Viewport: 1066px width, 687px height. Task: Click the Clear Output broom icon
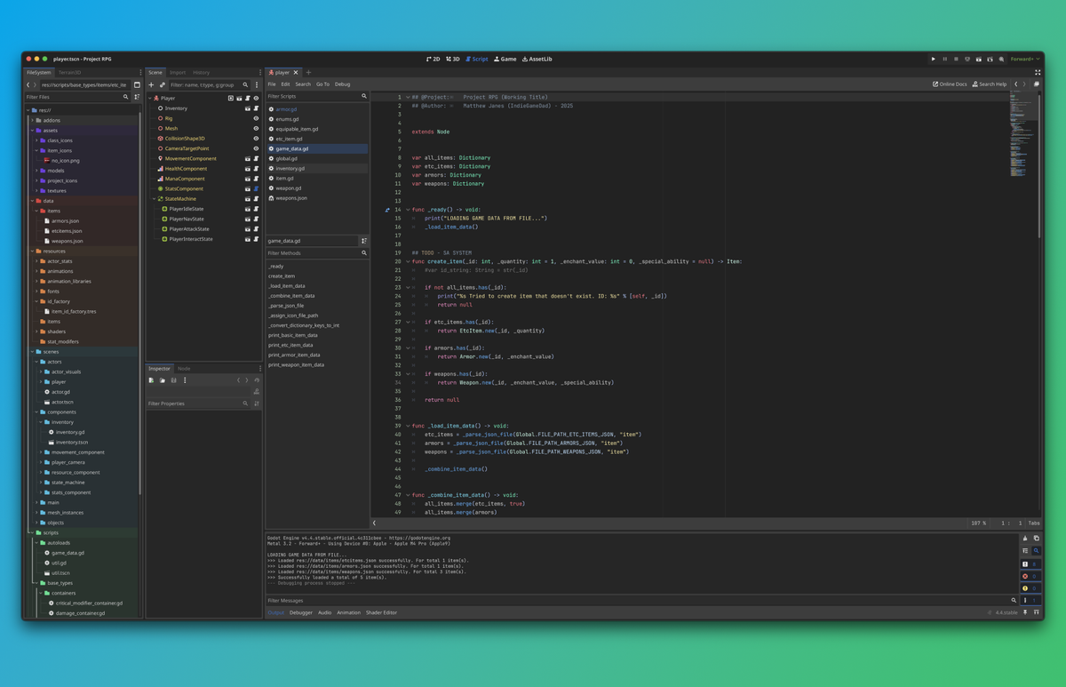(1025, 539)
